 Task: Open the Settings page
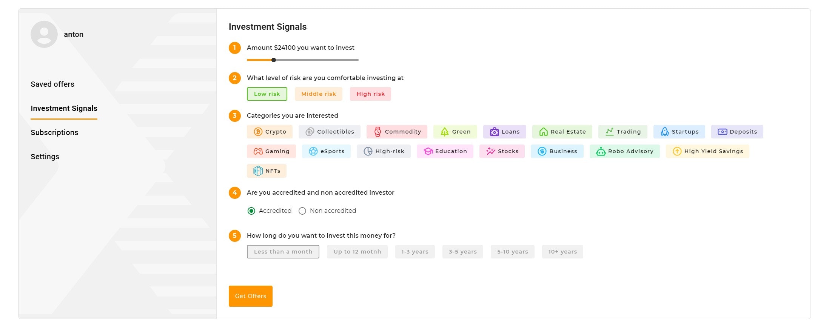click(45, 157)
